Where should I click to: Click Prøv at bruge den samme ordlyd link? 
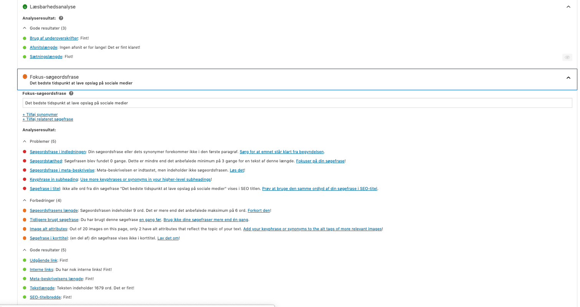(320, 188)
